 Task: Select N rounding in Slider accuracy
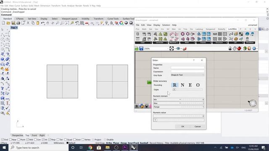182,85
